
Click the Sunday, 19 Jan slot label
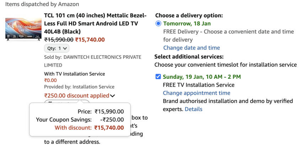pyautogui.click(x=201, y=77)
